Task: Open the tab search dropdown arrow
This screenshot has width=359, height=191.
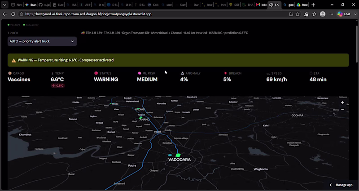Action: tap(4, 5)
